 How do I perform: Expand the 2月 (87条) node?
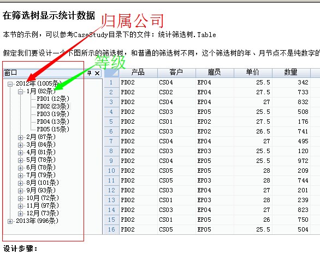[x=20, y=137]
